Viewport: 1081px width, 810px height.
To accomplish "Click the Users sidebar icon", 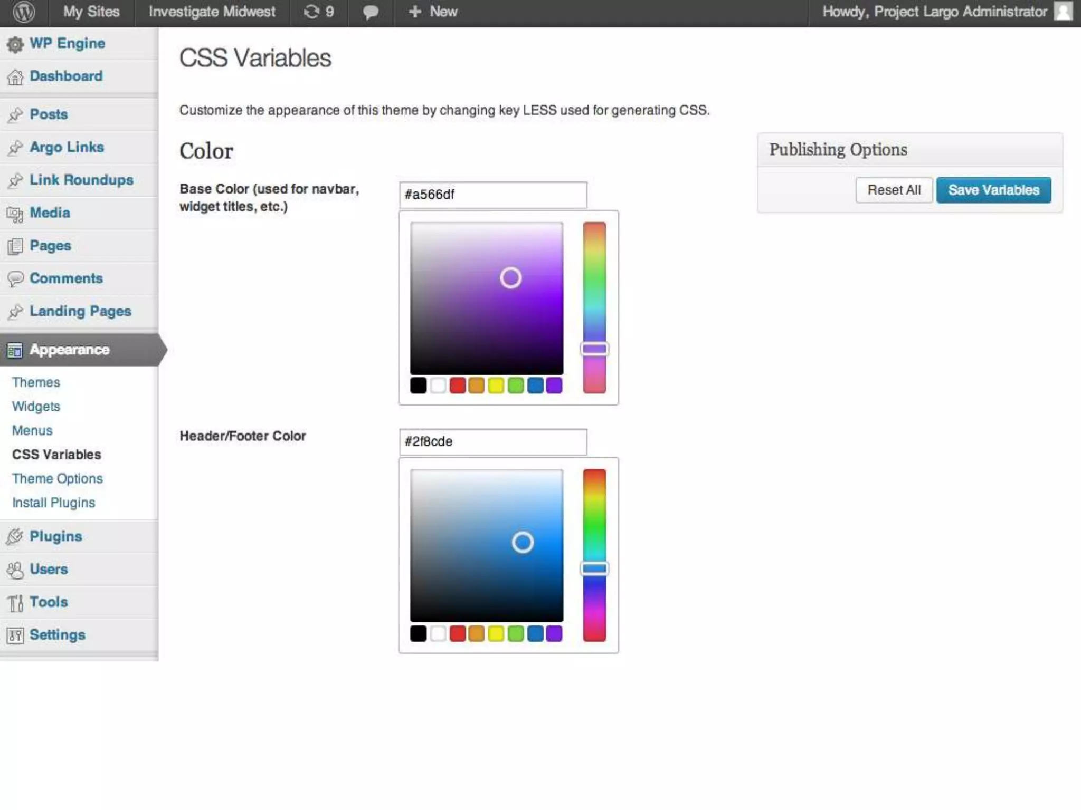I will [15, 570].
